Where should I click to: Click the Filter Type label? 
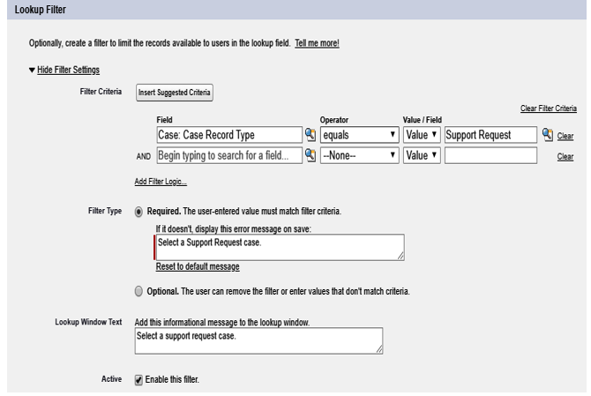pos(105,211)
